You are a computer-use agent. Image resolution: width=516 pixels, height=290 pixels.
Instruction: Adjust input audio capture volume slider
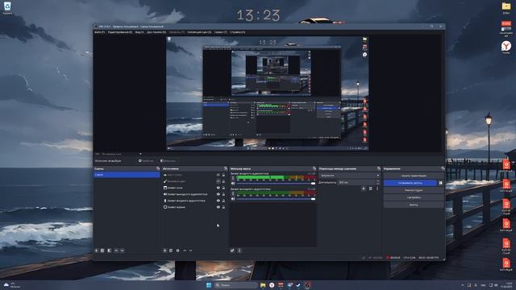pyautogui.click(x=276, y=184)
